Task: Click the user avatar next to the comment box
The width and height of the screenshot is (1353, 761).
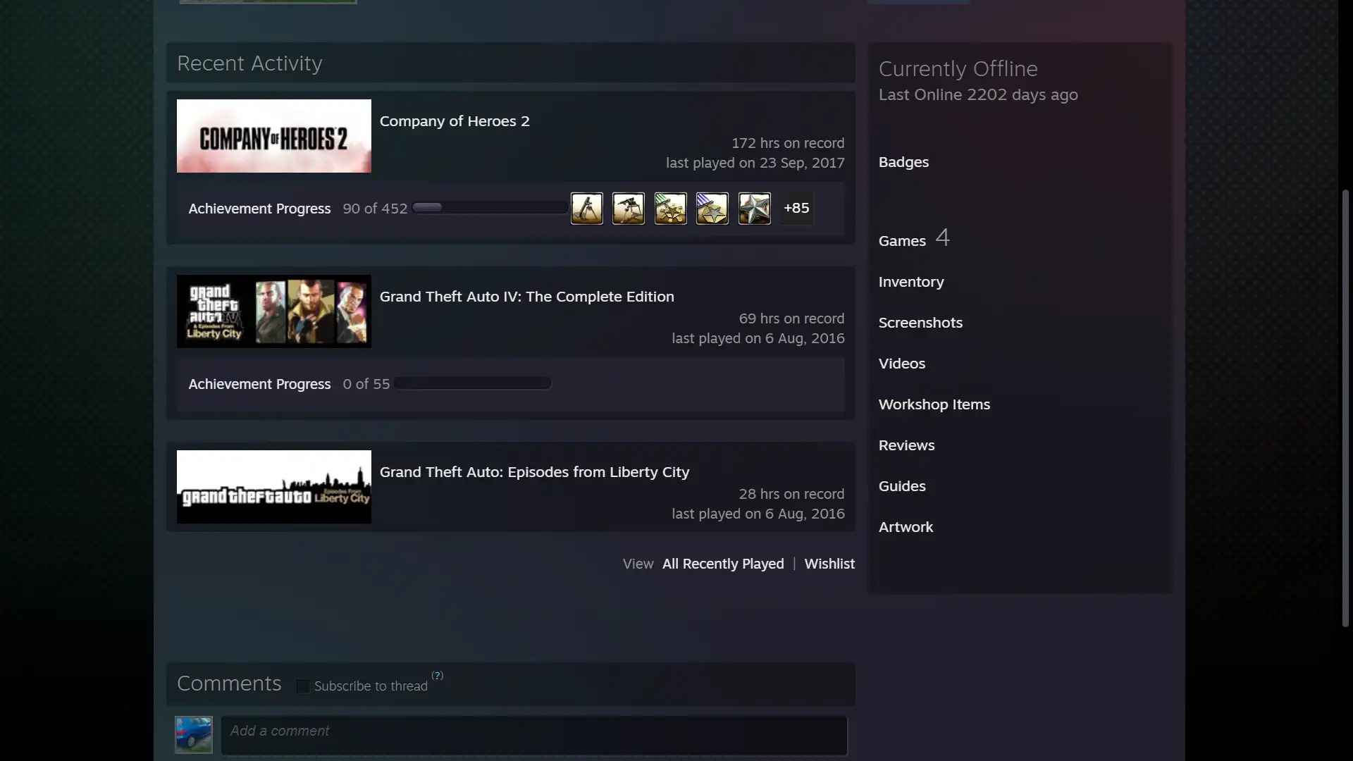Action: click(194, 735)
